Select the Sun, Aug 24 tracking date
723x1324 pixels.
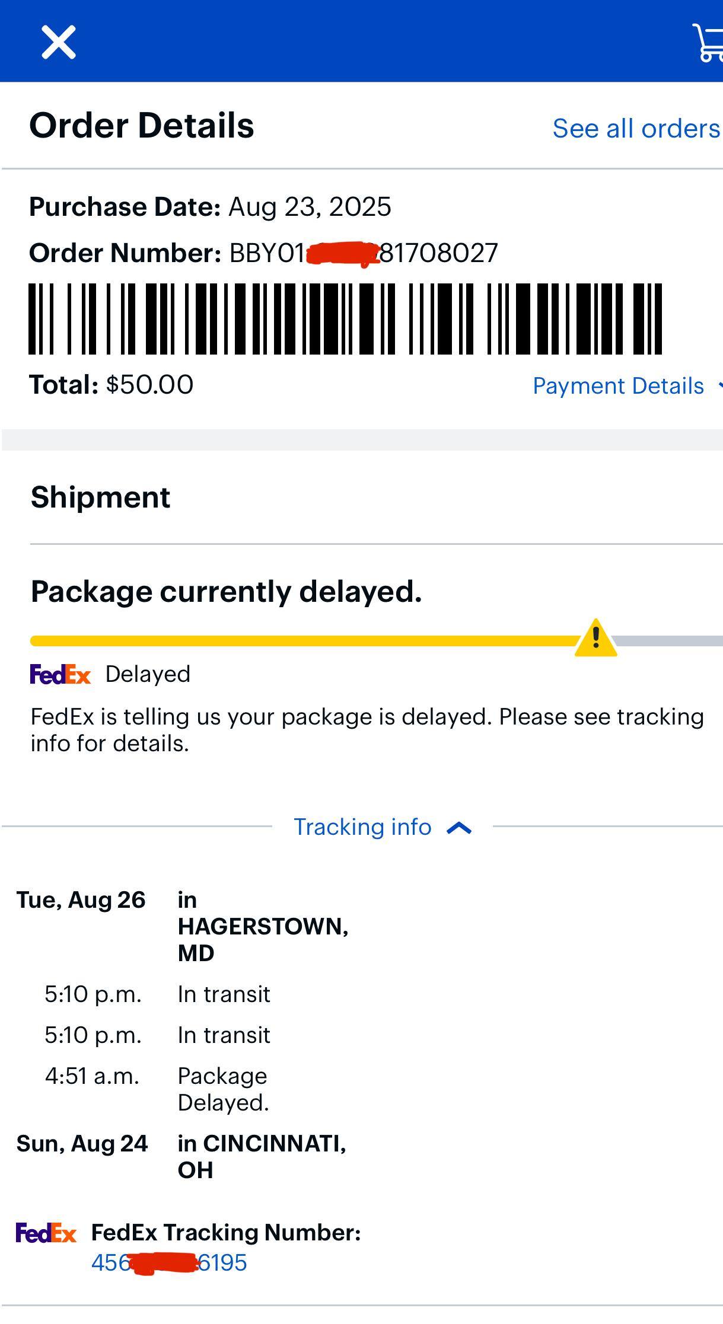[x=82, y=1144]
